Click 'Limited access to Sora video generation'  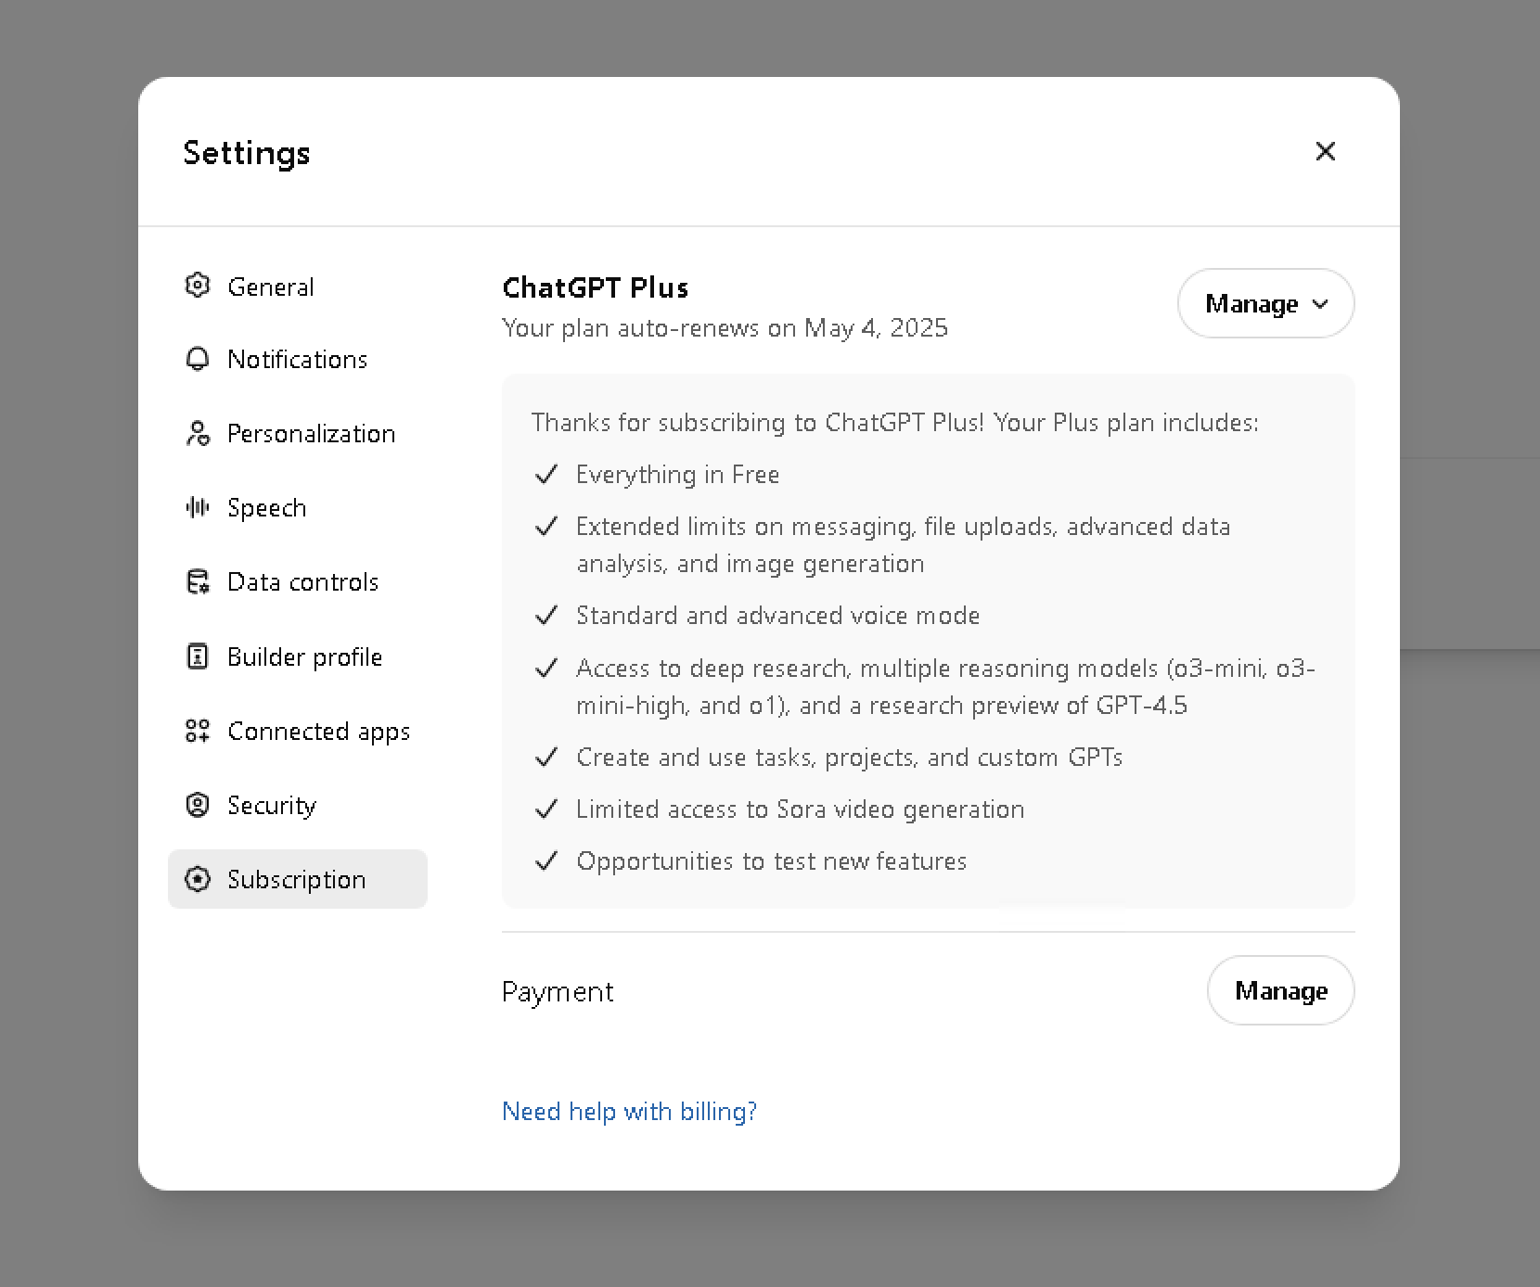800,809
